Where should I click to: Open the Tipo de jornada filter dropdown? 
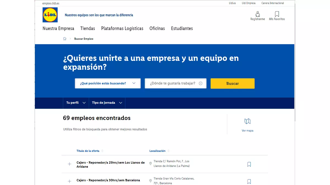click(107, 103)
